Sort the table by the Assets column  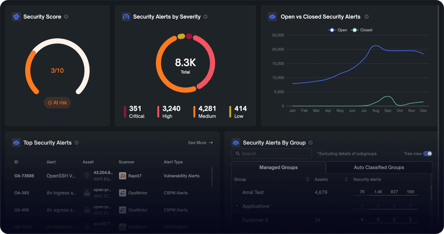[x=346, y=179]
